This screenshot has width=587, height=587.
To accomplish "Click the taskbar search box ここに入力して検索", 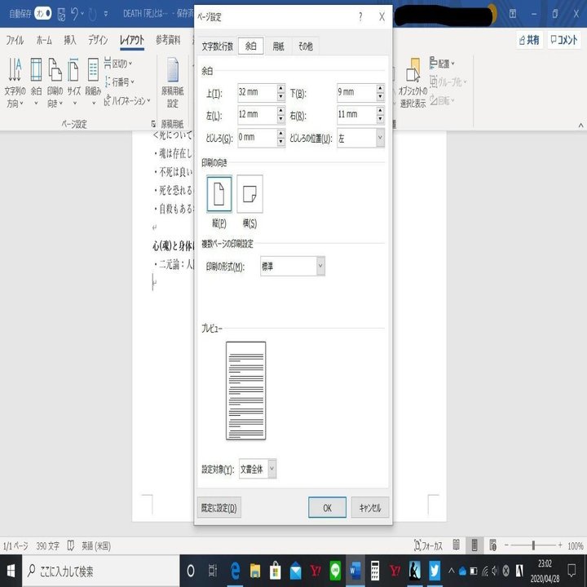I will (x=101, y=571).
